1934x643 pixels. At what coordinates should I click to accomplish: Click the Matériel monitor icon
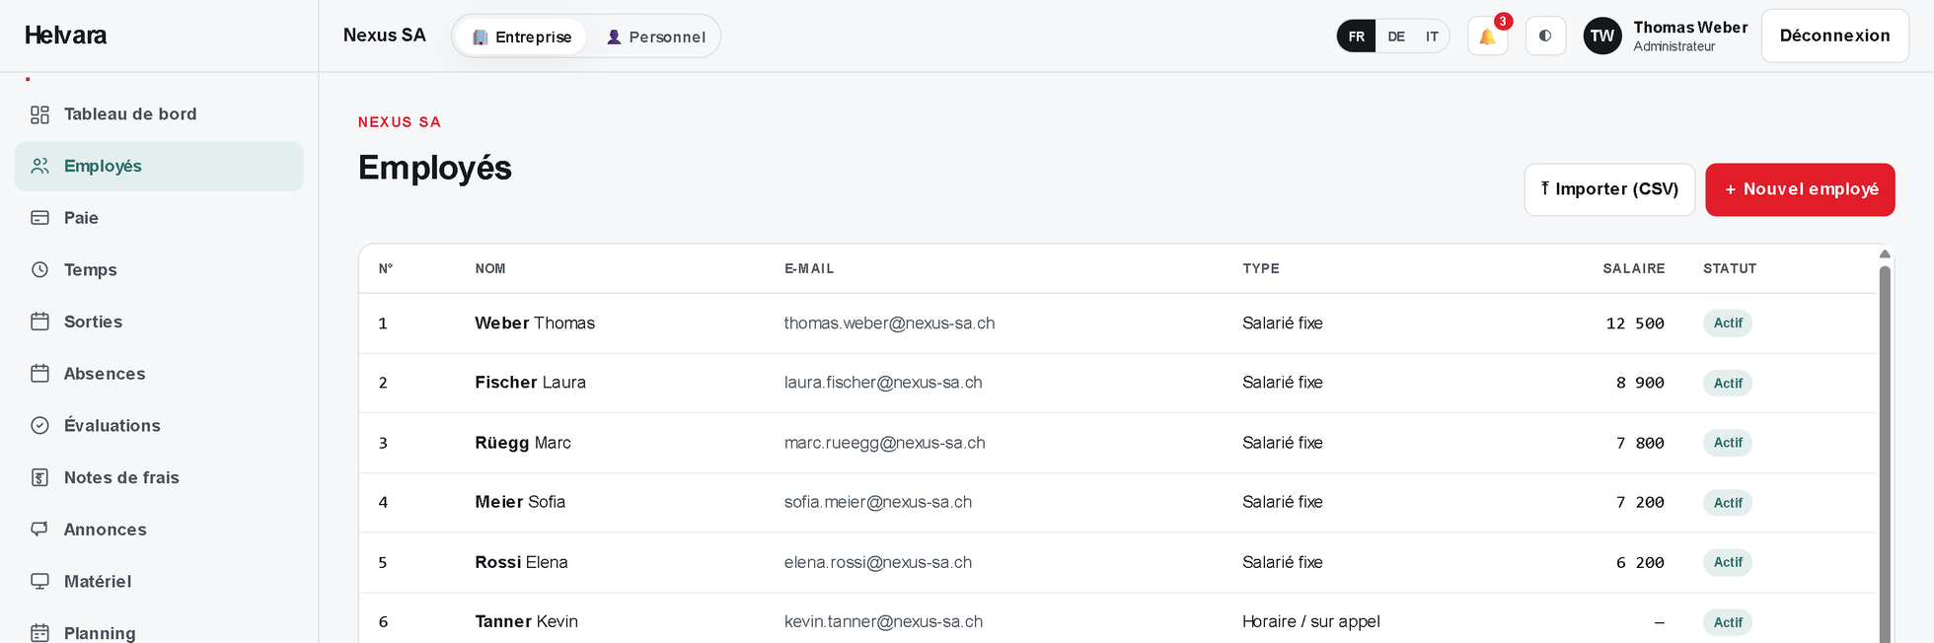tap(39, 582)
